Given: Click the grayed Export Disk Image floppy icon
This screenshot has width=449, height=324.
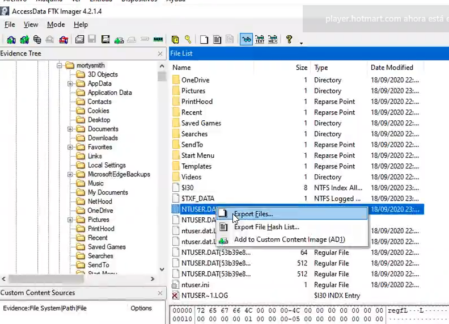Looking at the screenshot, I should click(92, 39).
